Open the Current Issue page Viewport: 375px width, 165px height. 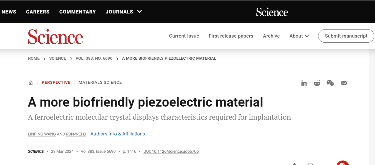point(184,36)
